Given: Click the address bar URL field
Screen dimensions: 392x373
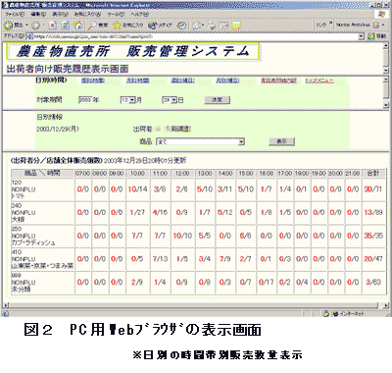Looking at the screenshot, I should click(196, 36).
